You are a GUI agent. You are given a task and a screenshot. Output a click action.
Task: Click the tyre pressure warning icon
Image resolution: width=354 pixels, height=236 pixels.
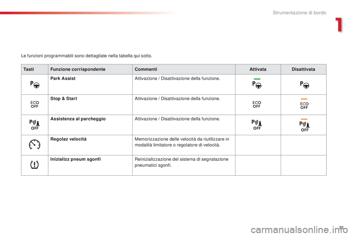35,165
